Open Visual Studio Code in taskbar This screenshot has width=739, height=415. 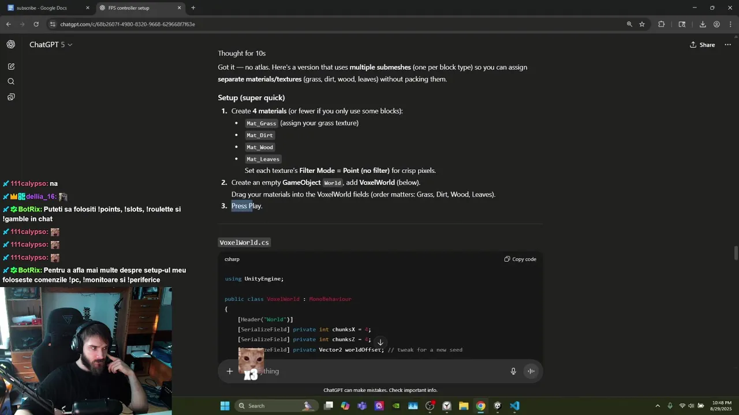(x=514, y=406)
